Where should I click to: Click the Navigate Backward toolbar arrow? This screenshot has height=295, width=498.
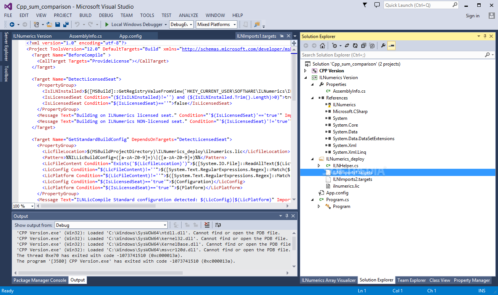point(12,24)
